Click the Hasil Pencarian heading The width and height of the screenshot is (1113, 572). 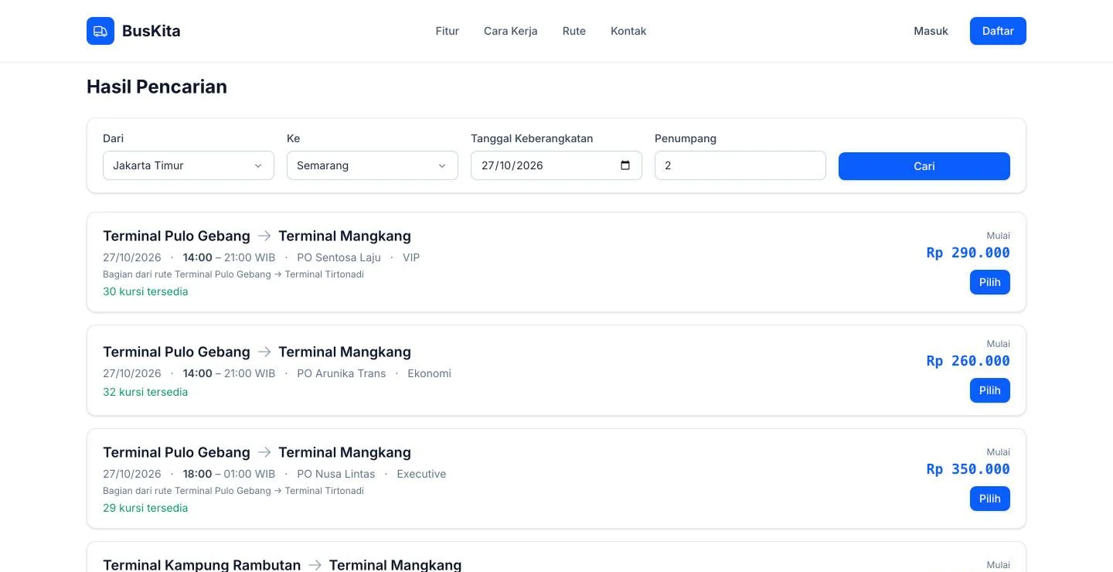[157, 87]
